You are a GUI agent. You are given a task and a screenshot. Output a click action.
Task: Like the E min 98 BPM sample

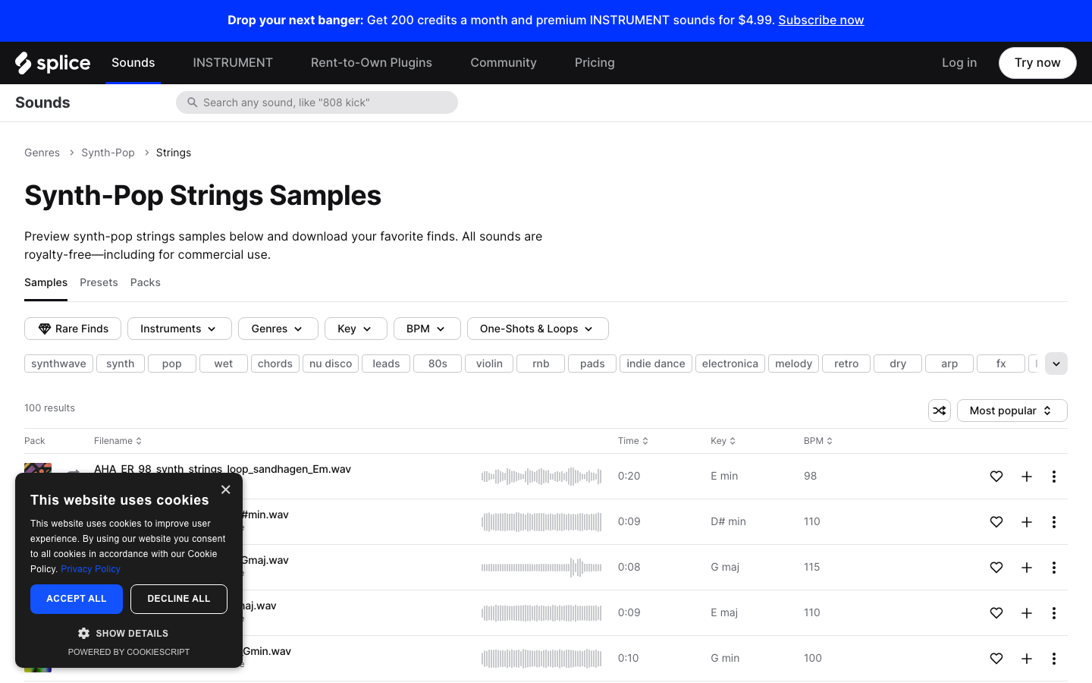(996, 477)
